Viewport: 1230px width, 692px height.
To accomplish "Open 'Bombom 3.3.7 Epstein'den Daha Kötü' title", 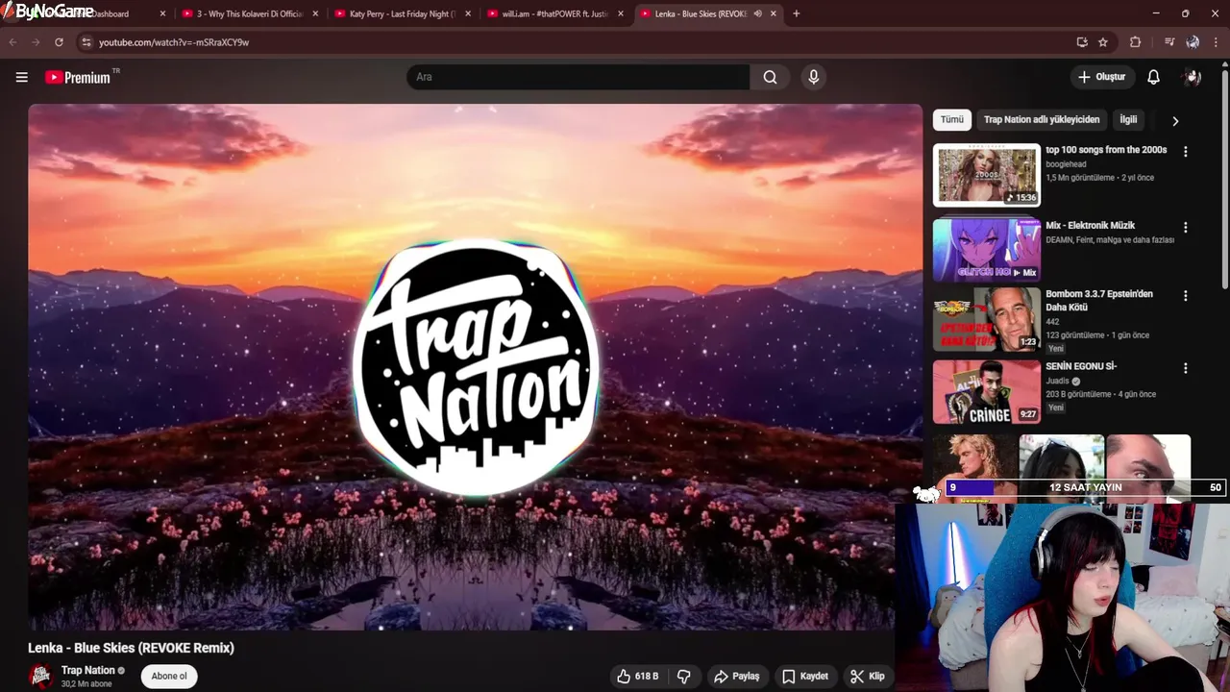I will coord(1099,301).
